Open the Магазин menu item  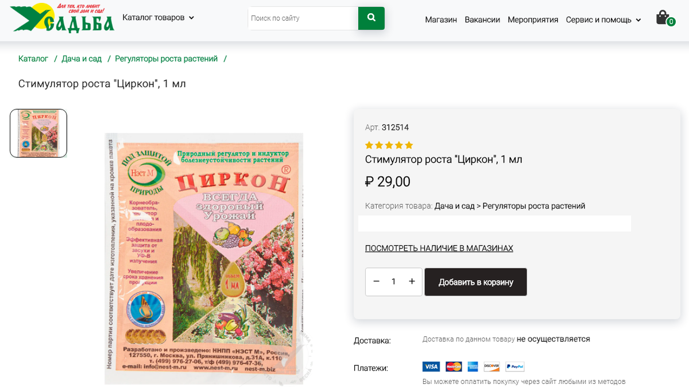click(441, 20)
